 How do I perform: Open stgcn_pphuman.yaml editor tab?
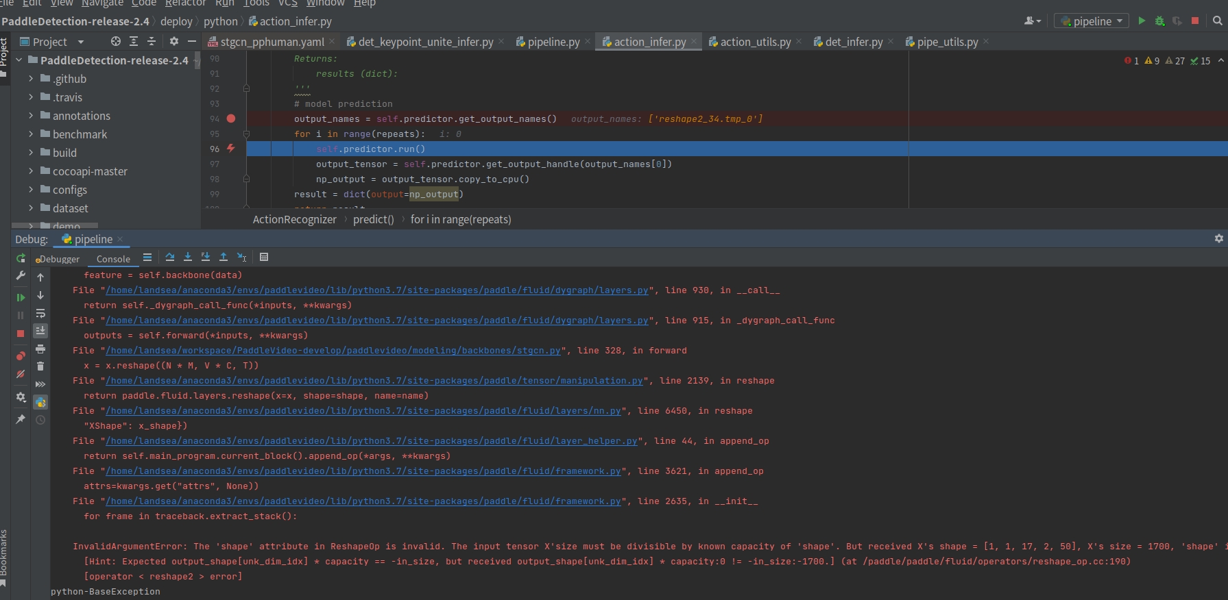(272, 42)
